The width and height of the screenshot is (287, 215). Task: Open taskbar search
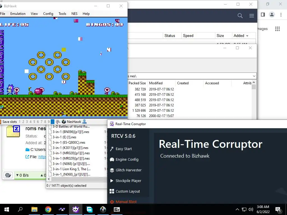(x=20, y=209)
